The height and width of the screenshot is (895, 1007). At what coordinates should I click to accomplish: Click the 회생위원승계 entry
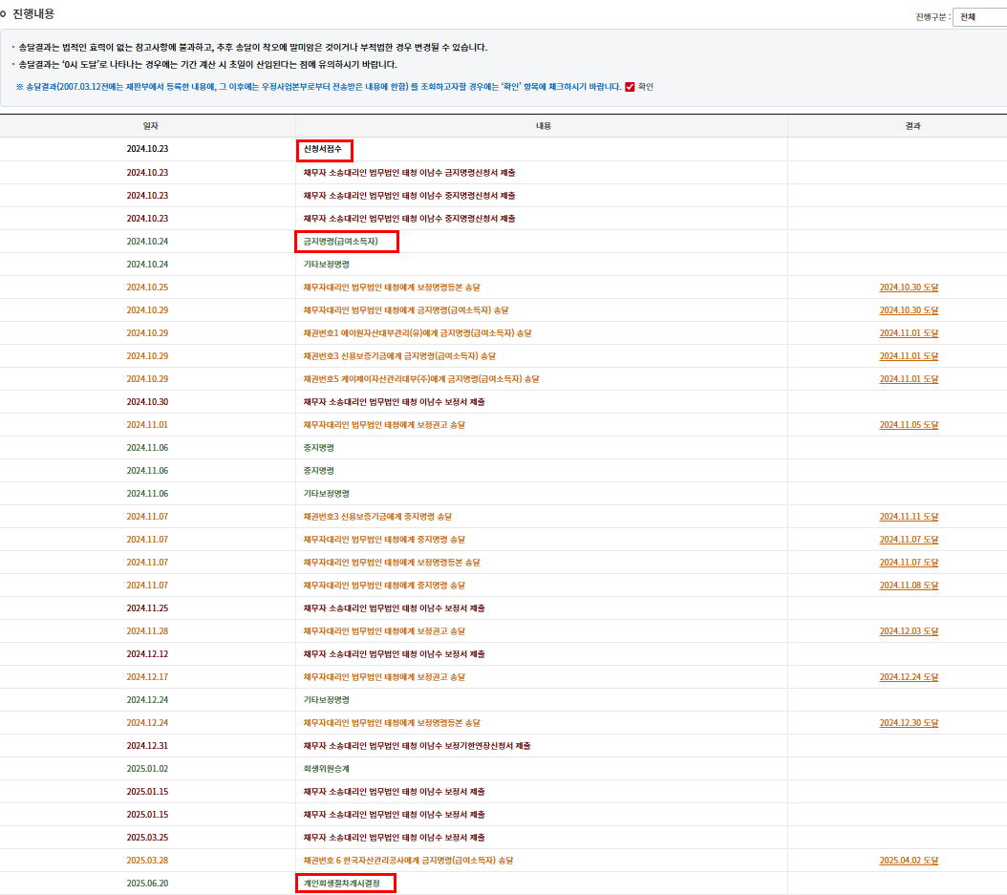coord(327,769)
